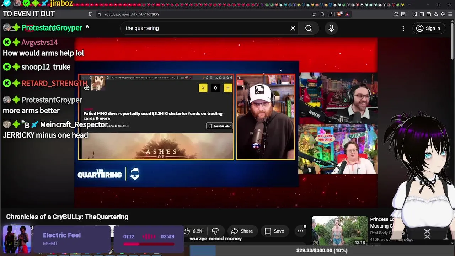This screenshot has width=455, height=256.
Task: Click the install/cast screen icon in address bar
Action: coord(315,14)
